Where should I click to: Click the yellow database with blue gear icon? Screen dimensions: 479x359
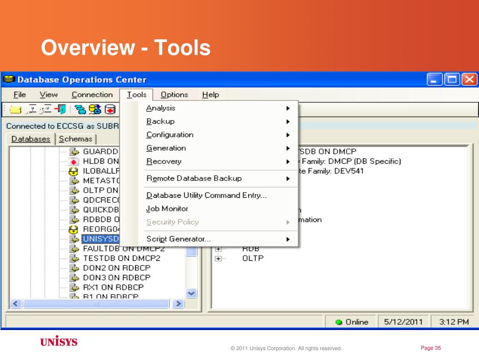(x=95, y=109)
